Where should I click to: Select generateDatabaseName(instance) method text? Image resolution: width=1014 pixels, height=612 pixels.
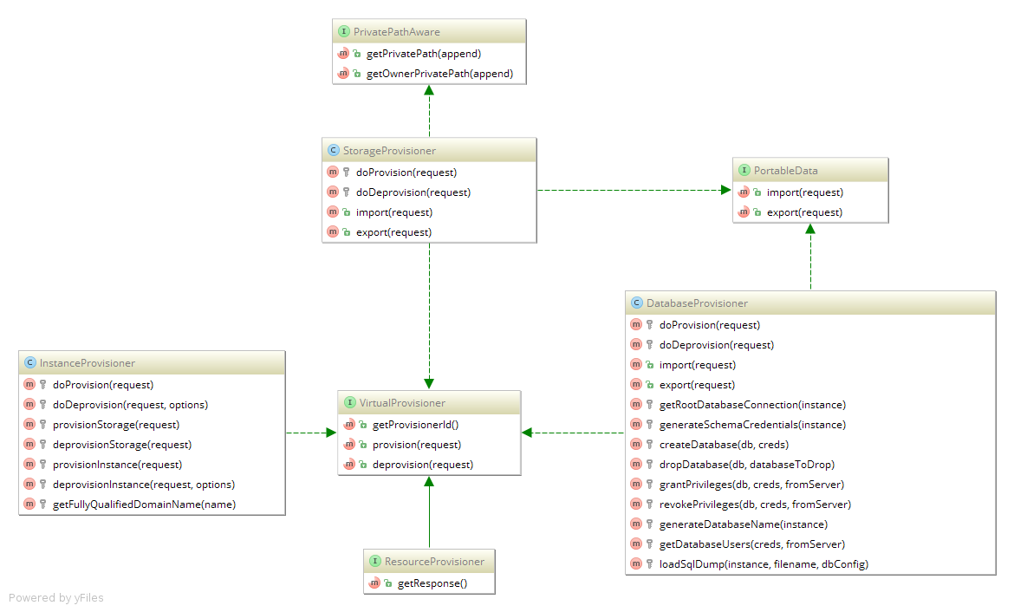(x=744, y=524)
